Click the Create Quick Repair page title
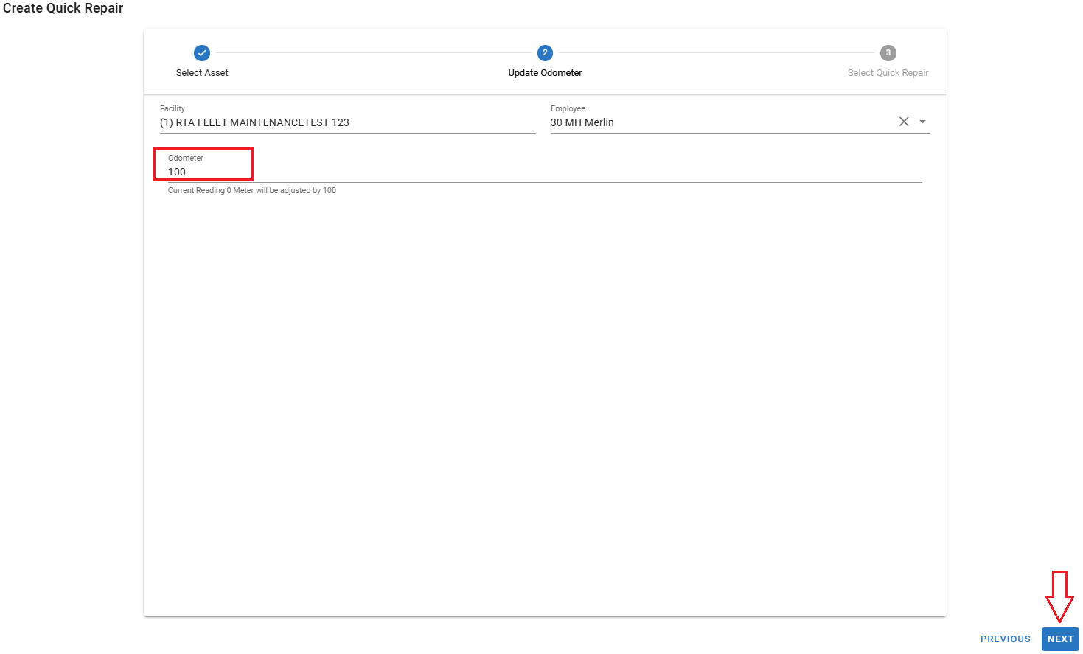The image size is (1083, 654). click(x=63, y=8)
